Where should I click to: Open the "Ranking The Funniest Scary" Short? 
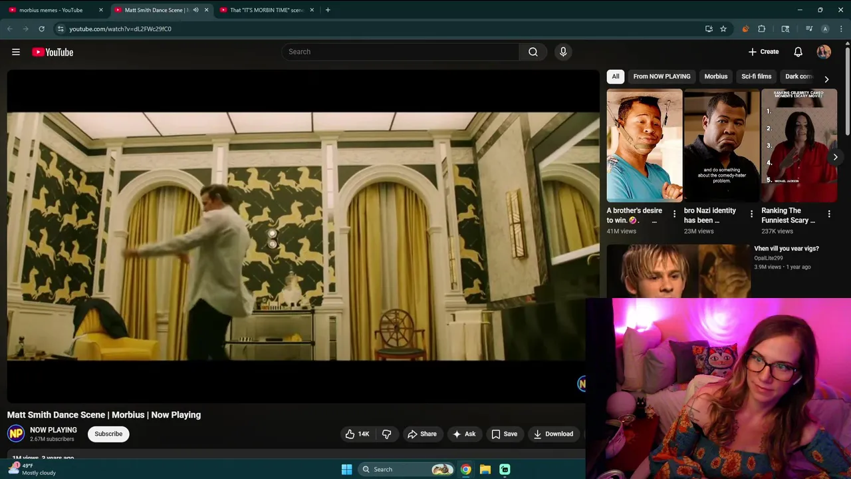pos(798,145)
